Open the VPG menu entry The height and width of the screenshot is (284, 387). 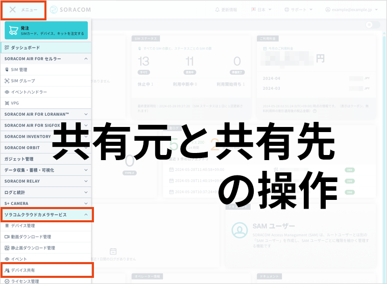coord(15,103)
